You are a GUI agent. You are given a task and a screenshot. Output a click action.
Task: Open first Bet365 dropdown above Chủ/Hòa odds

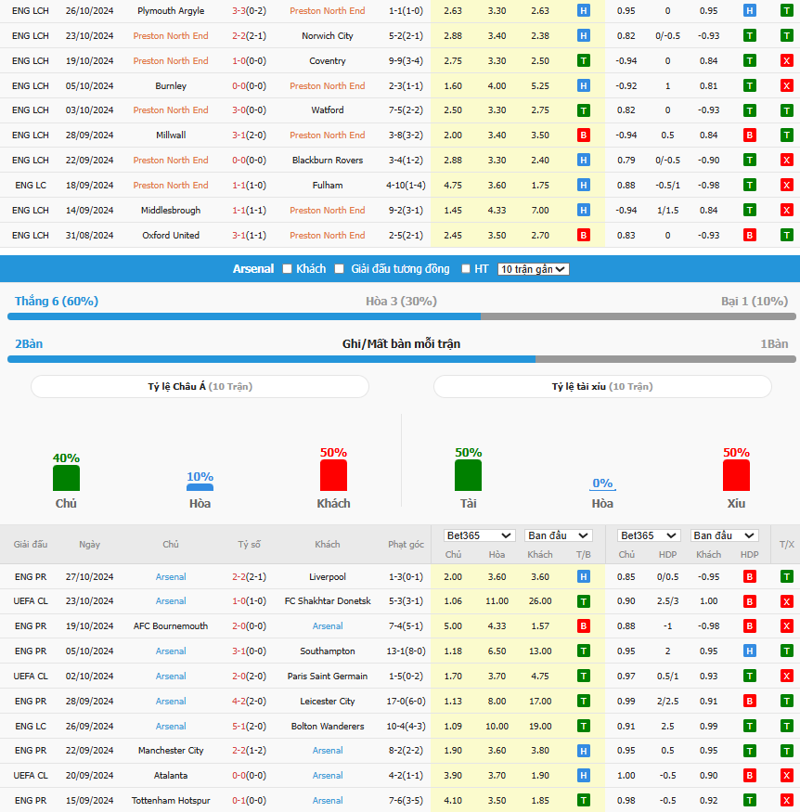pos(479,535)
